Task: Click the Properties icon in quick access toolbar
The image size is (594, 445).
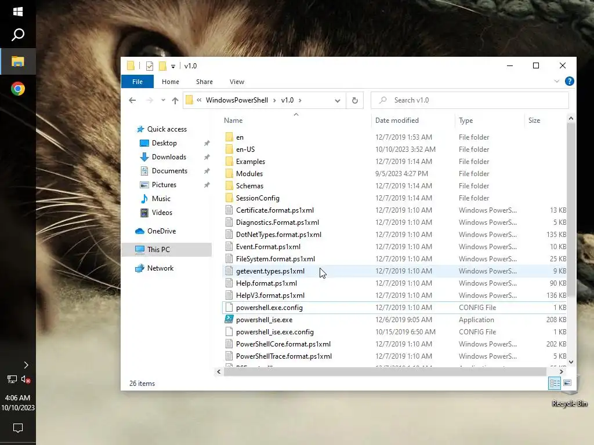Action: pos(150,66)
